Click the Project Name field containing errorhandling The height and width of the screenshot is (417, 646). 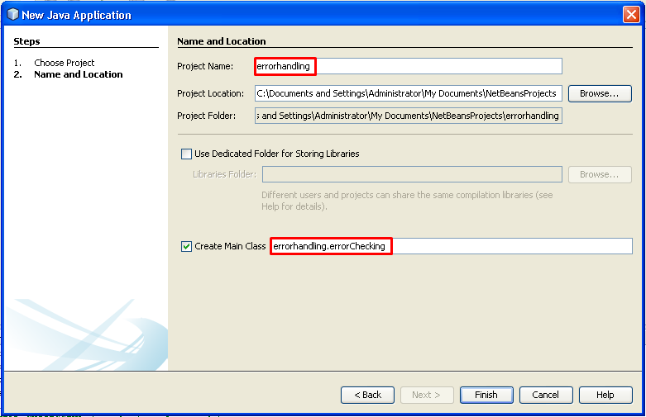tap(409, 66)
